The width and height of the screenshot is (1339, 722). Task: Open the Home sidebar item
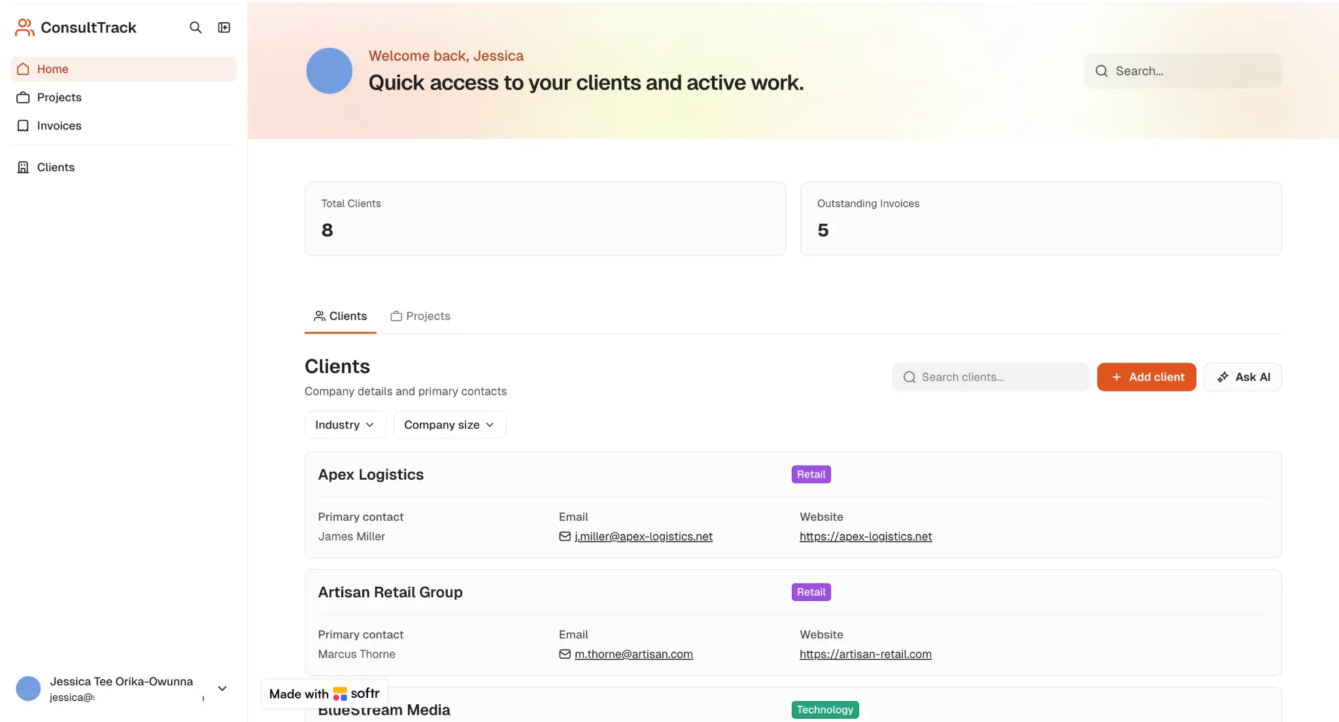click(124, 69)
